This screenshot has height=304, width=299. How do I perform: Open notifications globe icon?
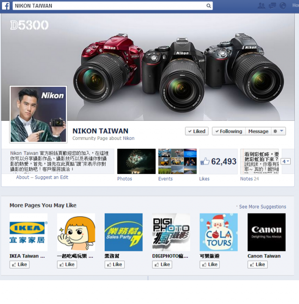click(283, 6)
